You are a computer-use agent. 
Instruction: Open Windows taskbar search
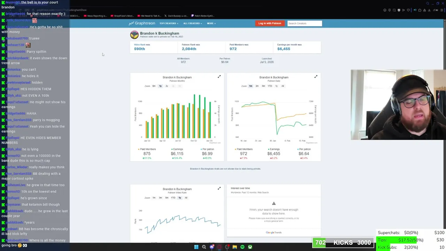(204, 247)
